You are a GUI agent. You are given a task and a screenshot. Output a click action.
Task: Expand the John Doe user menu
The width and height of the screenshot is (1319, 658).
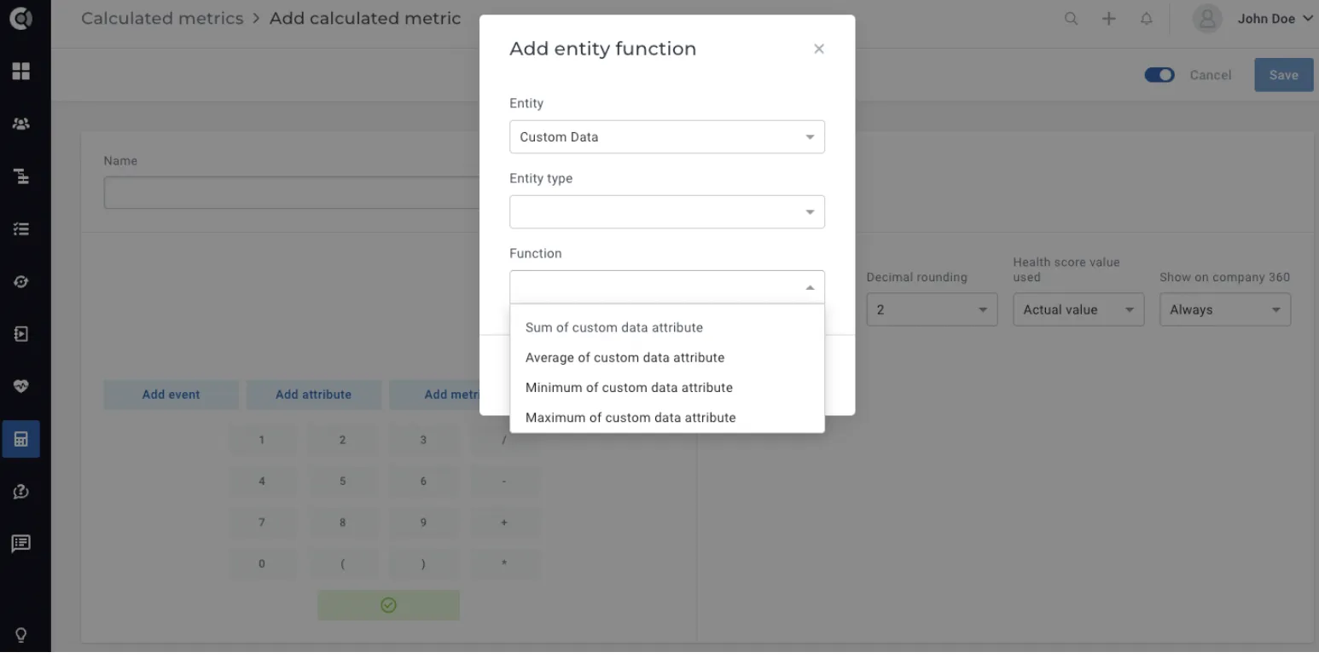(x=1275, y=19)
